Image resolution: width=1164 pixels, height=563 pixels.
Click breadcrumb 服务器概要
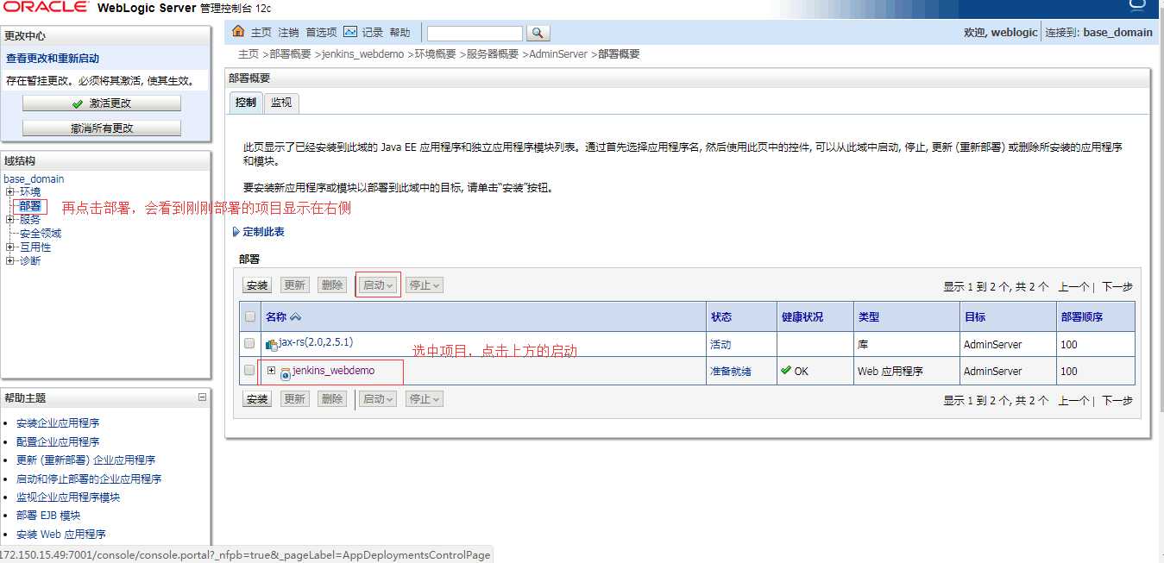point(493,53)
